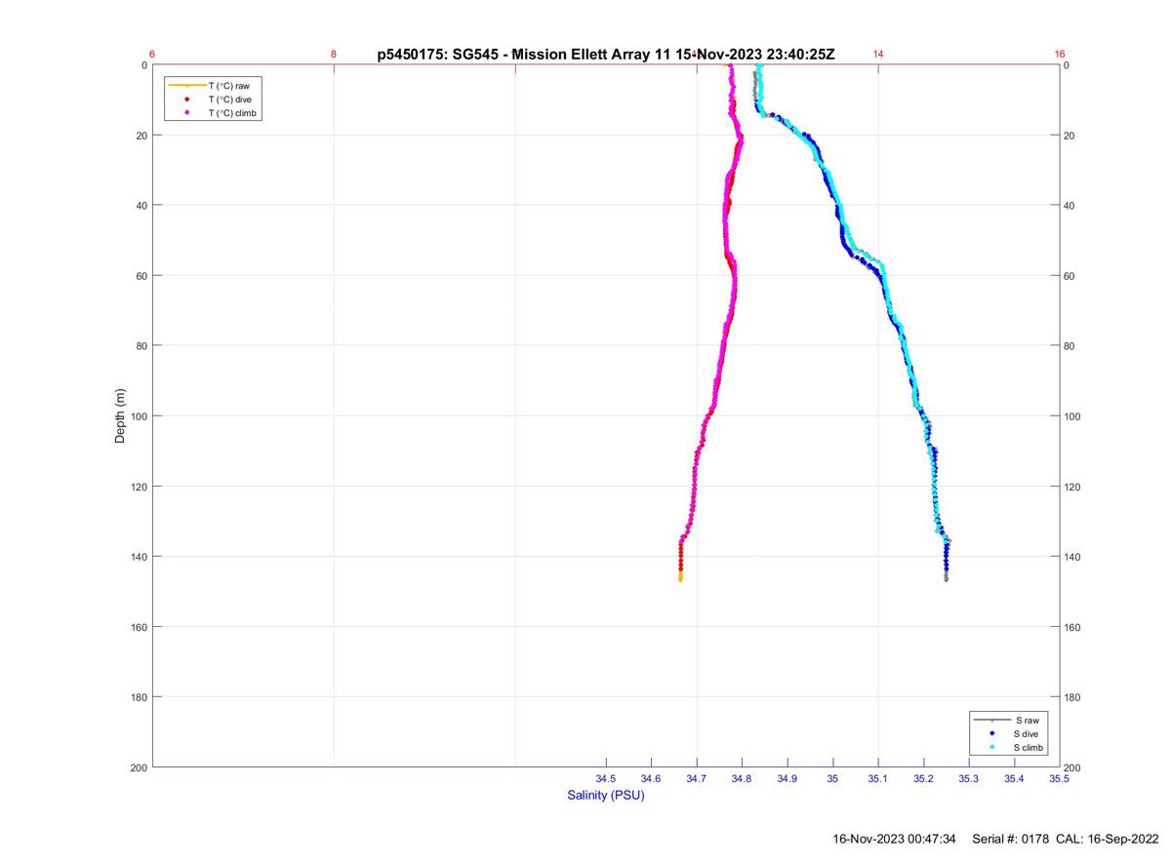Click the cyan dot marker for S climb
Image resolution: width=1171 pixels, height=863 pixels.
coord(992,747)
